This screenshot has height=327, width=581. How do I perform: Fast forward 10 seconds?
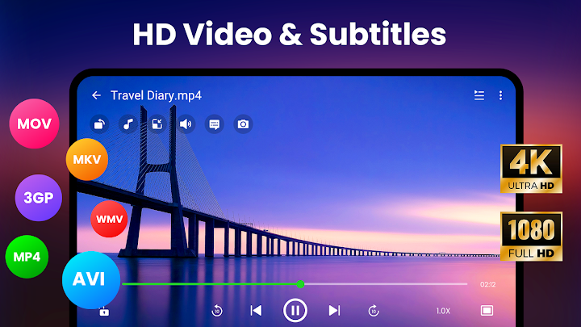click(374, 311)
